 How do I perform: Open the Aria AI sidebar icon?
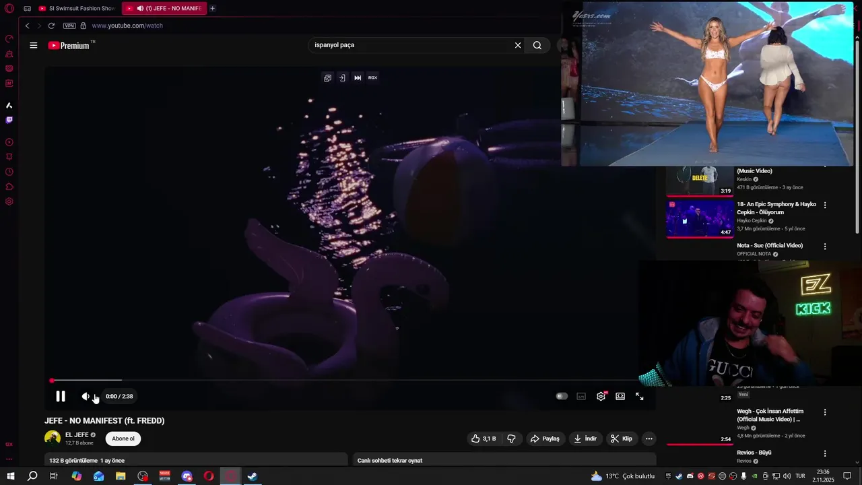(x=9, y=105)
